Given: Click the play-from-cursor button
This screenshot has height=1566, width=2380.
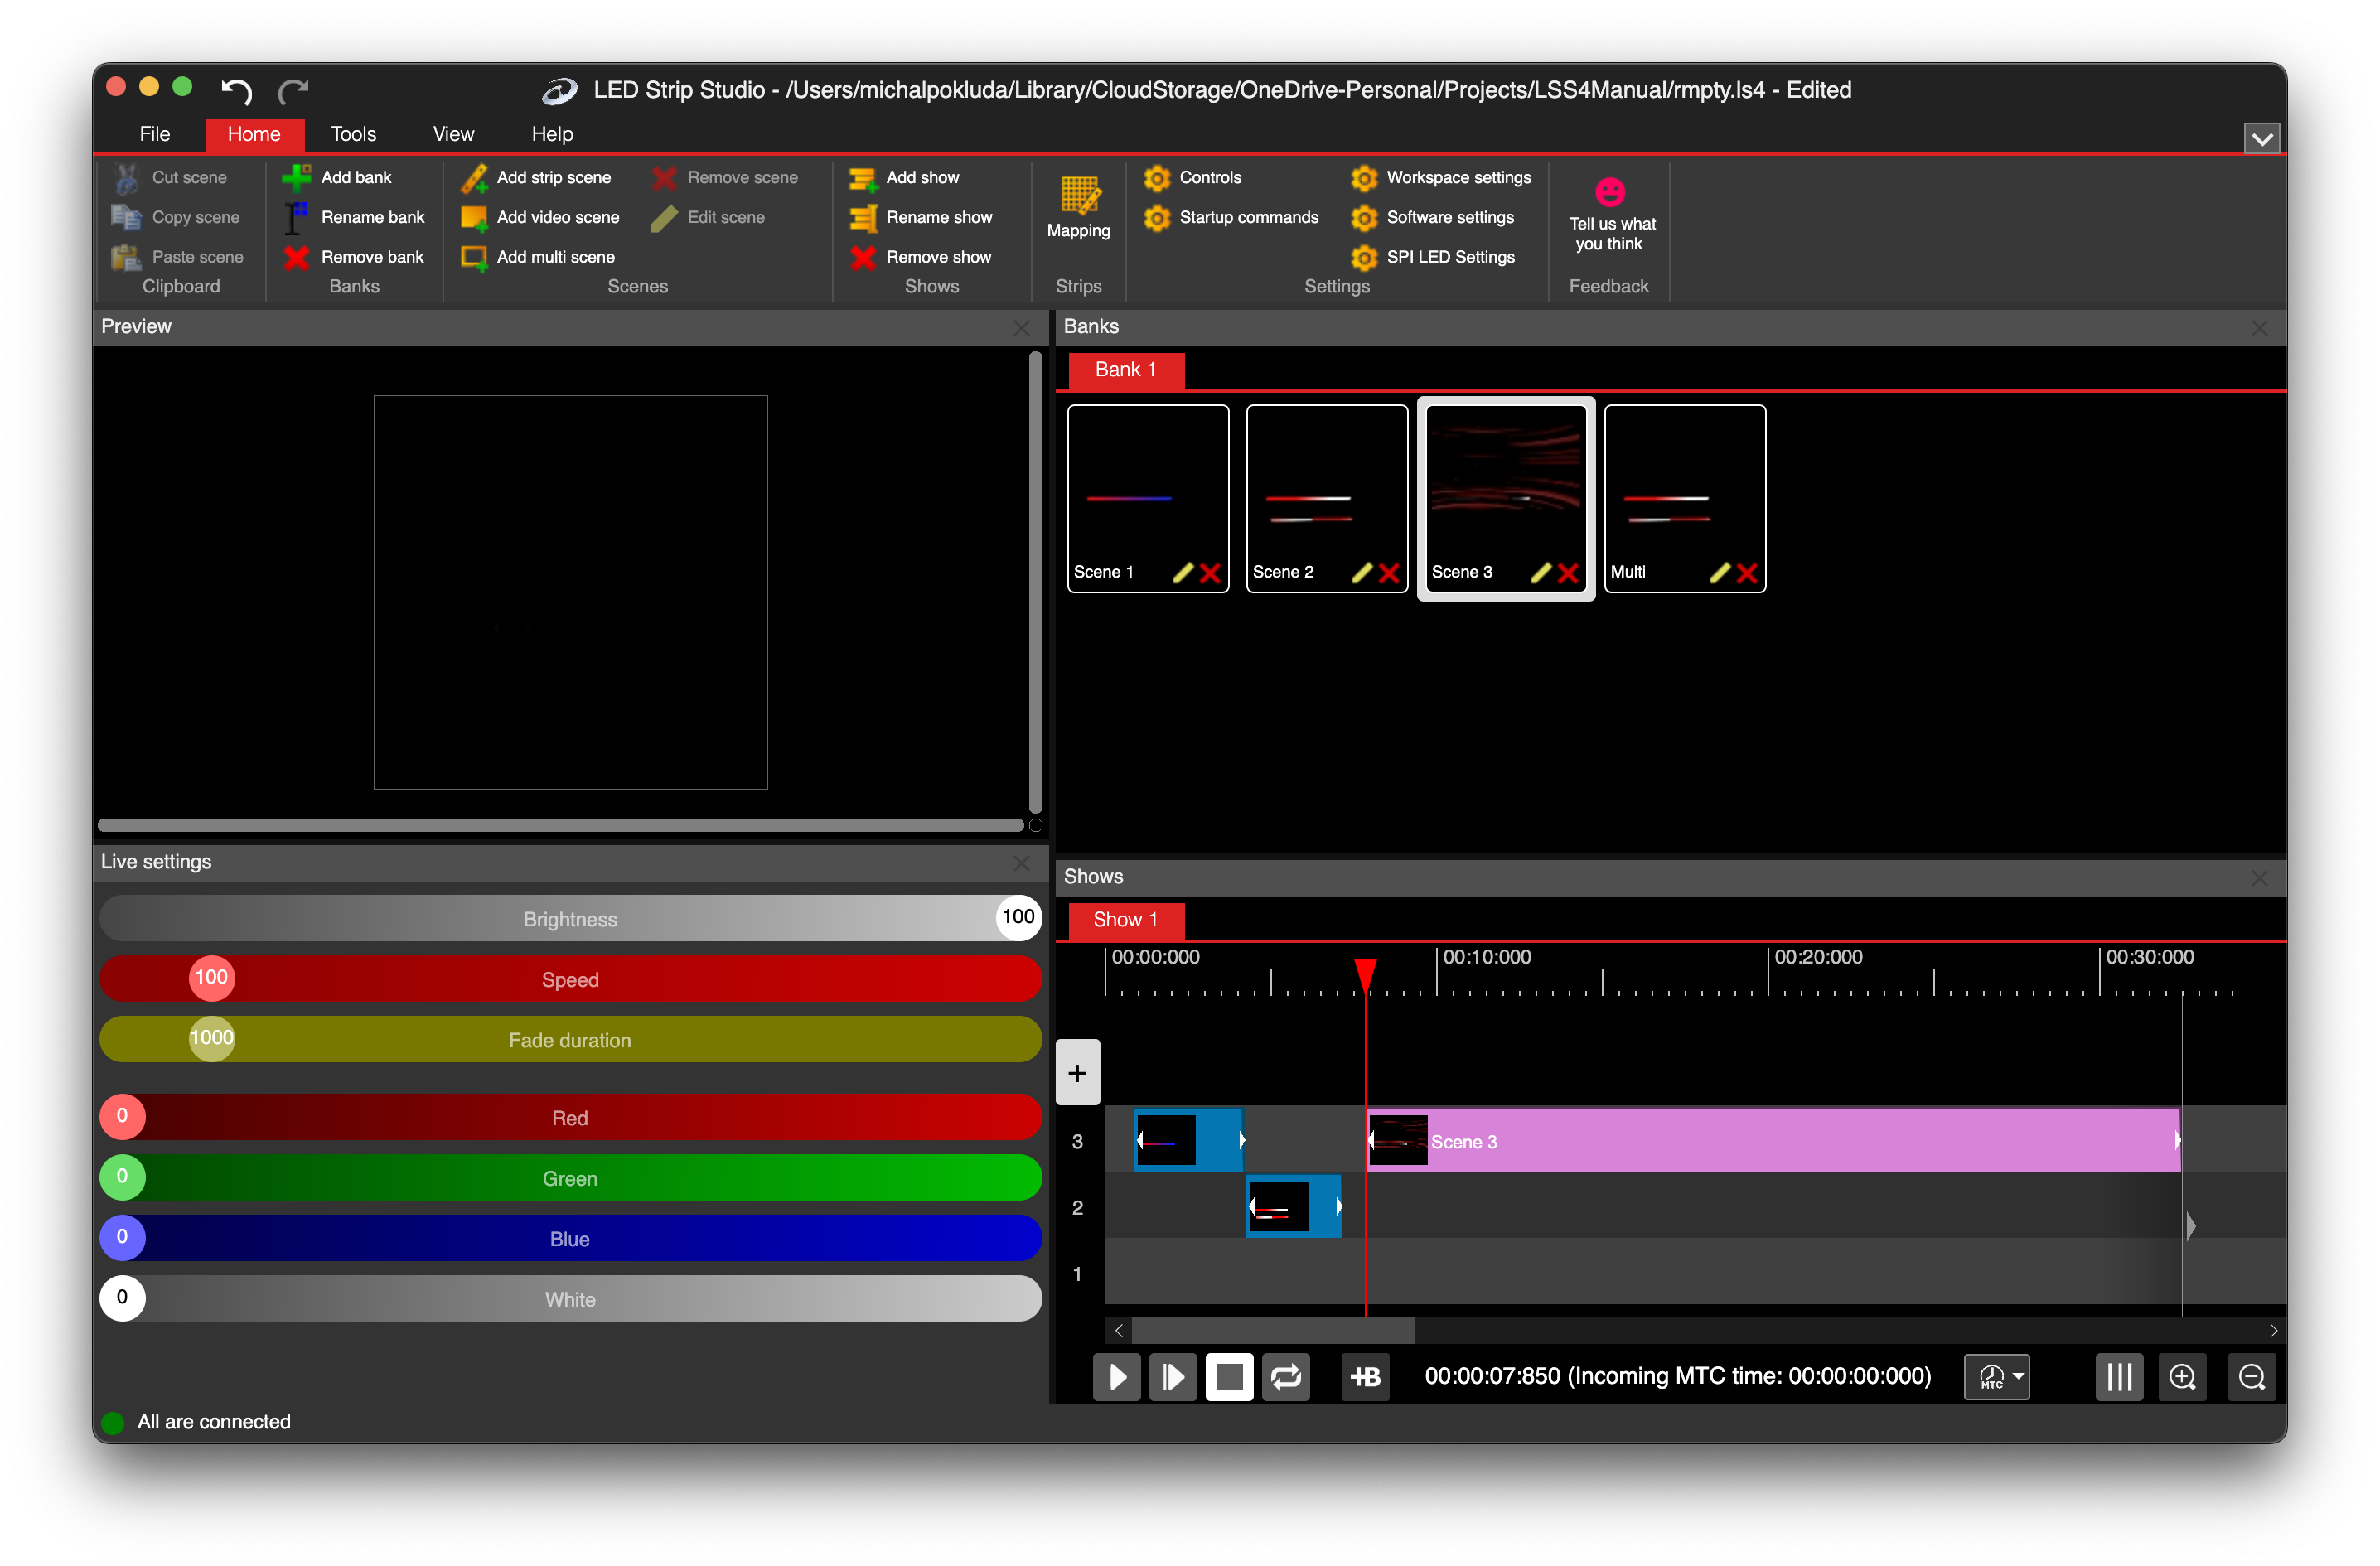Looking at the screenshot, I should click(1173, 1377).
